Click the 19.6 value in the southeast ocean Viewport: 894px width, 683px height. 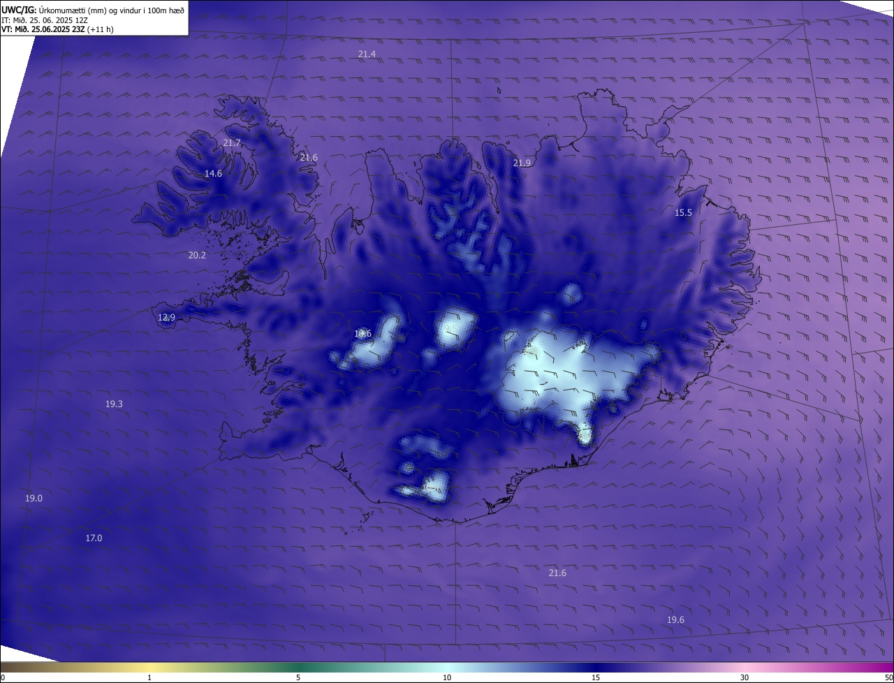pyautogui.click(x=675, y=619)
